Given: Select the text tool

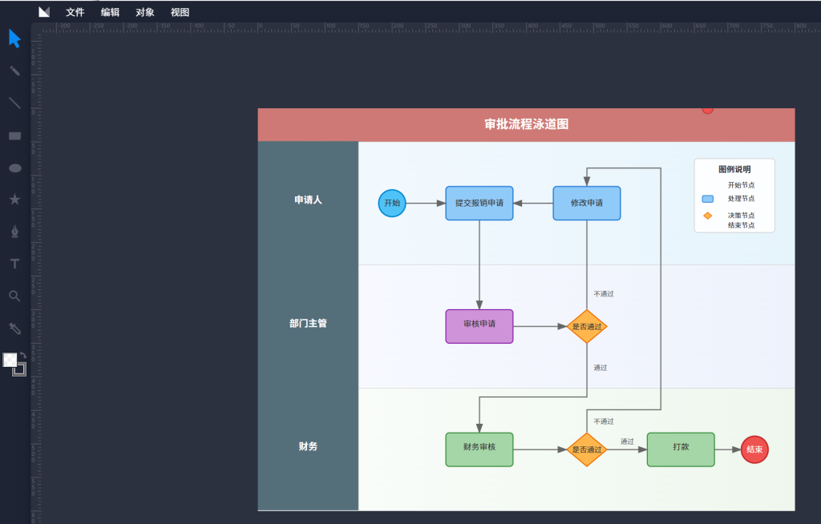Looking at the screenshot, I should coord(14,264).
